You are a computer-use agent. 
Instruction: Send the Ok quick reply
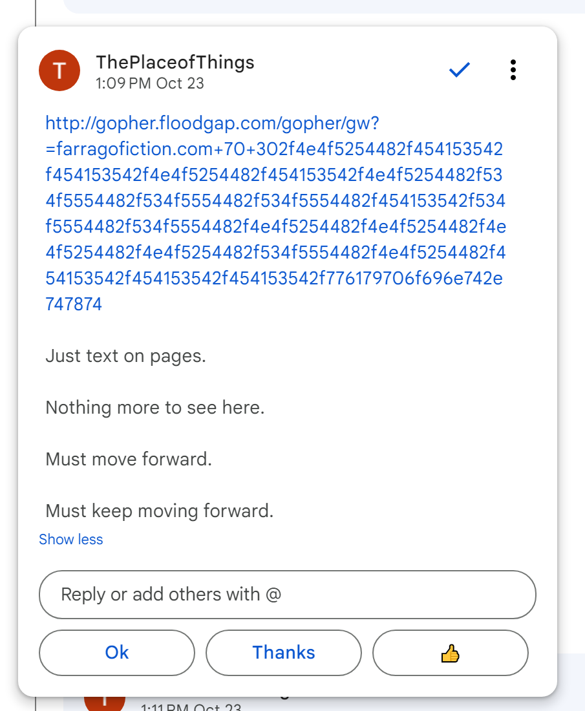point(117,653)
